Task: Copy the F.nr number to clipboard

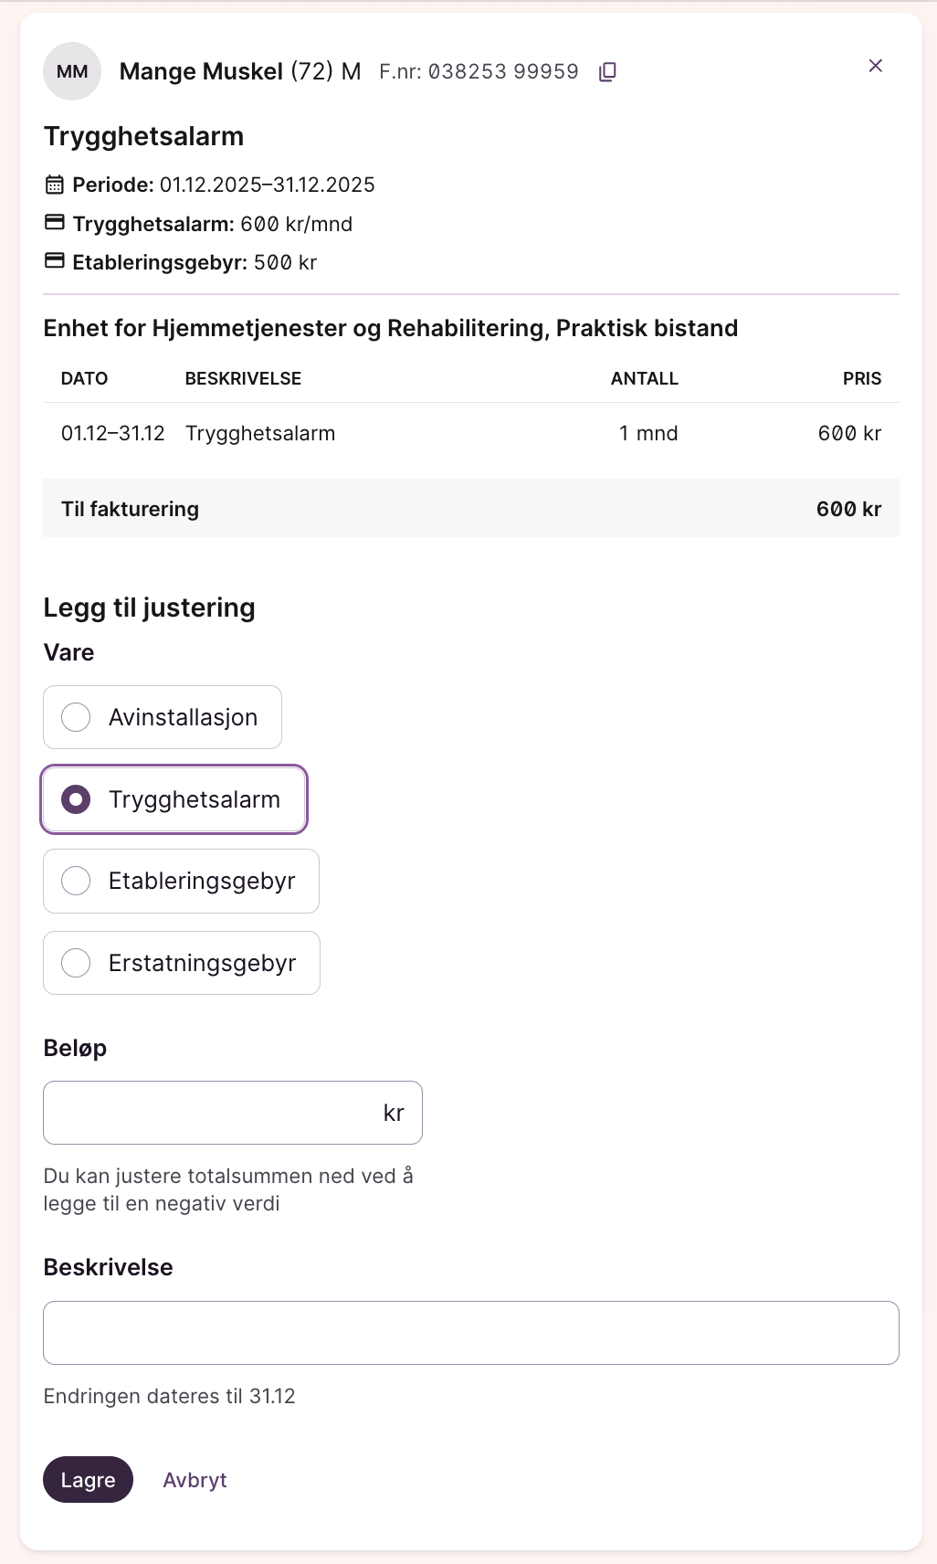Action: pos(607,72)
